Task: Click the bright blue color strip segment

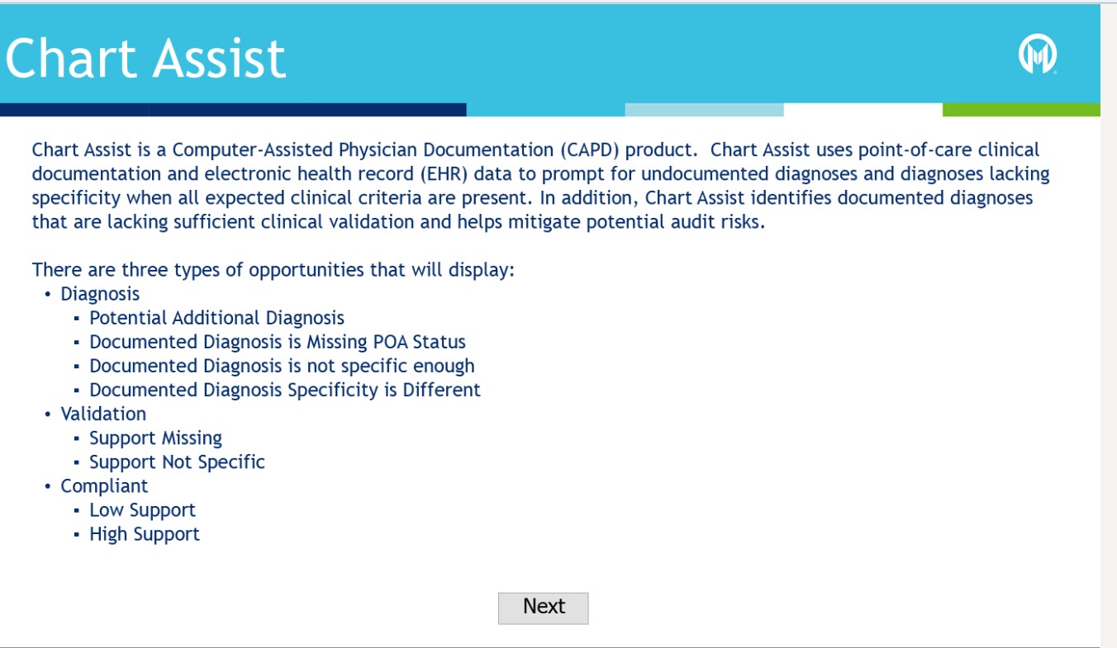Action: 545,110
